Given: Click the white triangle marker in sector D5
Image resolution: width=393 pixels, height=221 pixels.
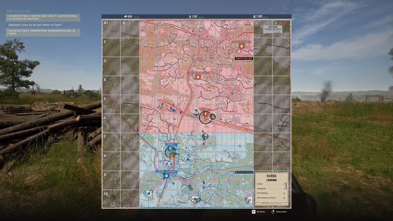Looking at the screenshot, I should click(160, 107).
